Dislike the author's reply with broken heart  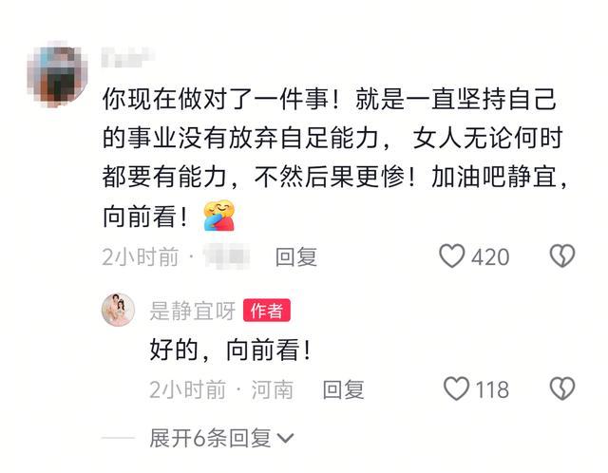pyautogui.click(x=562, y=388)
